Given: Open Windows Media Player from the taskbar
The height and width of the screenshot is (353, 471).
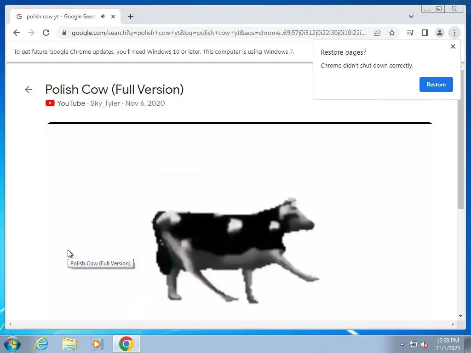Looking at the screenshot, I should (x=98, y=344).
